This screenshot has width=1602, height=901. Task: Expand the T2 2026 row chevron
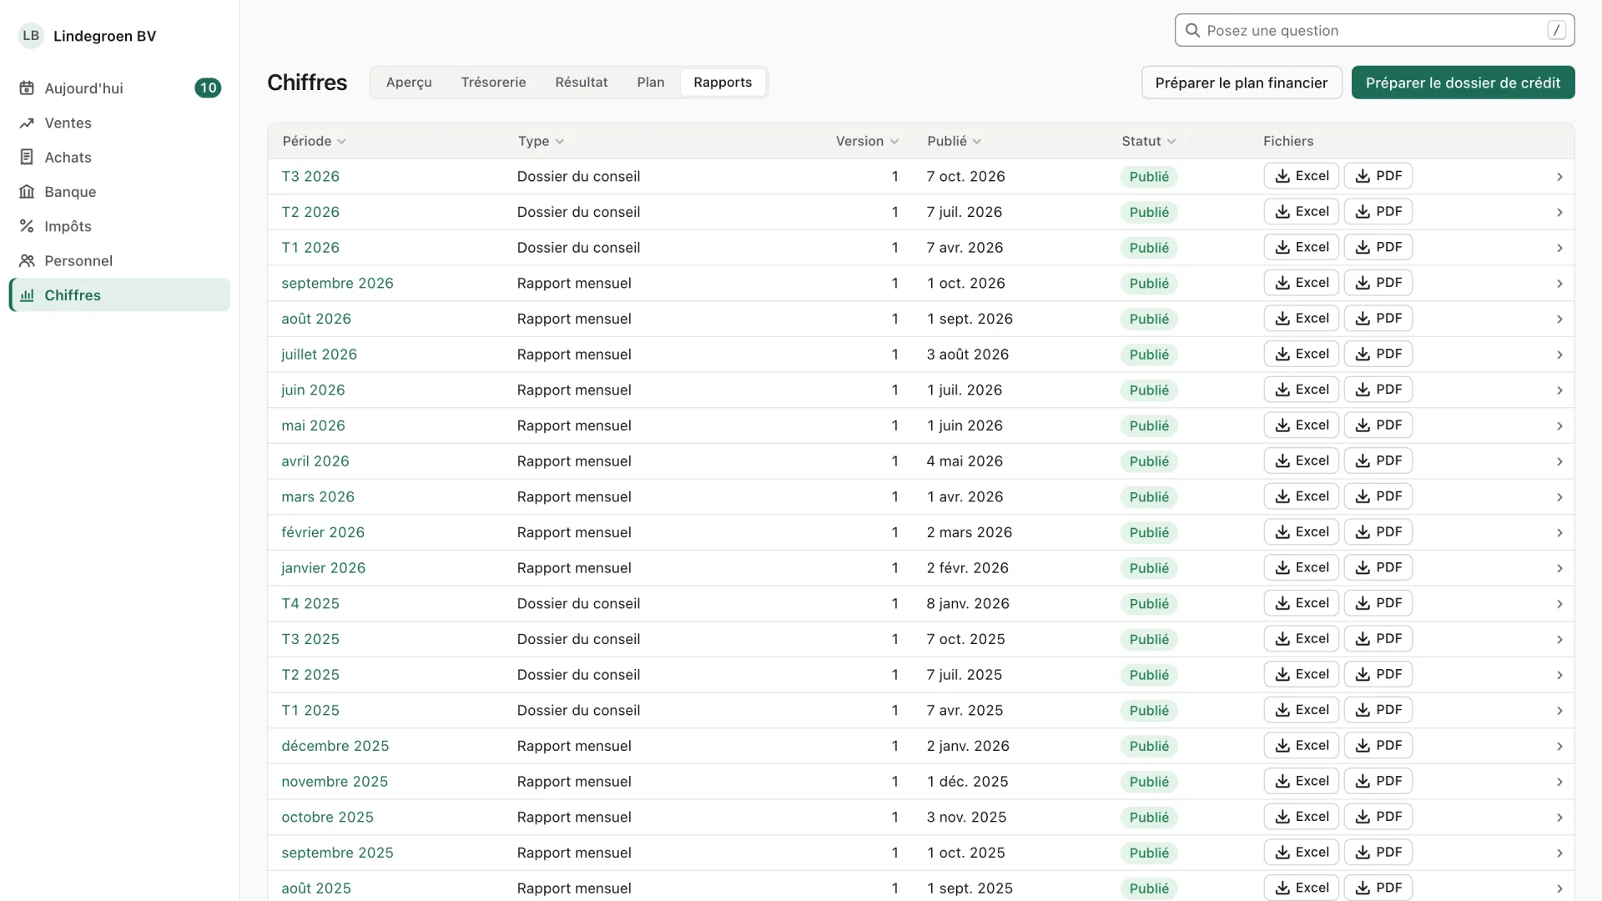(1559, 212)
